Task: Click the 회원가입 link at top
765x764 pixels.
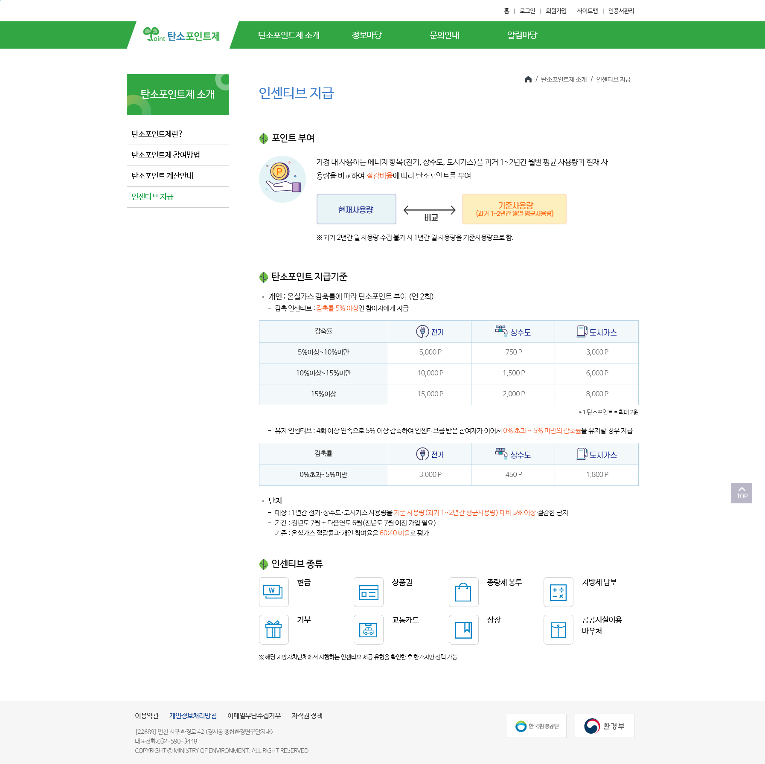Action: (x=556, y=11)
